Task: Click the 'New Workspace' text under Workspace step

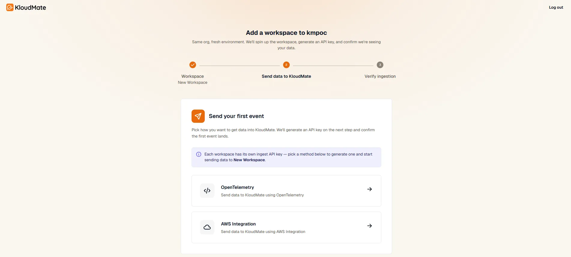Action: (193, 83)
